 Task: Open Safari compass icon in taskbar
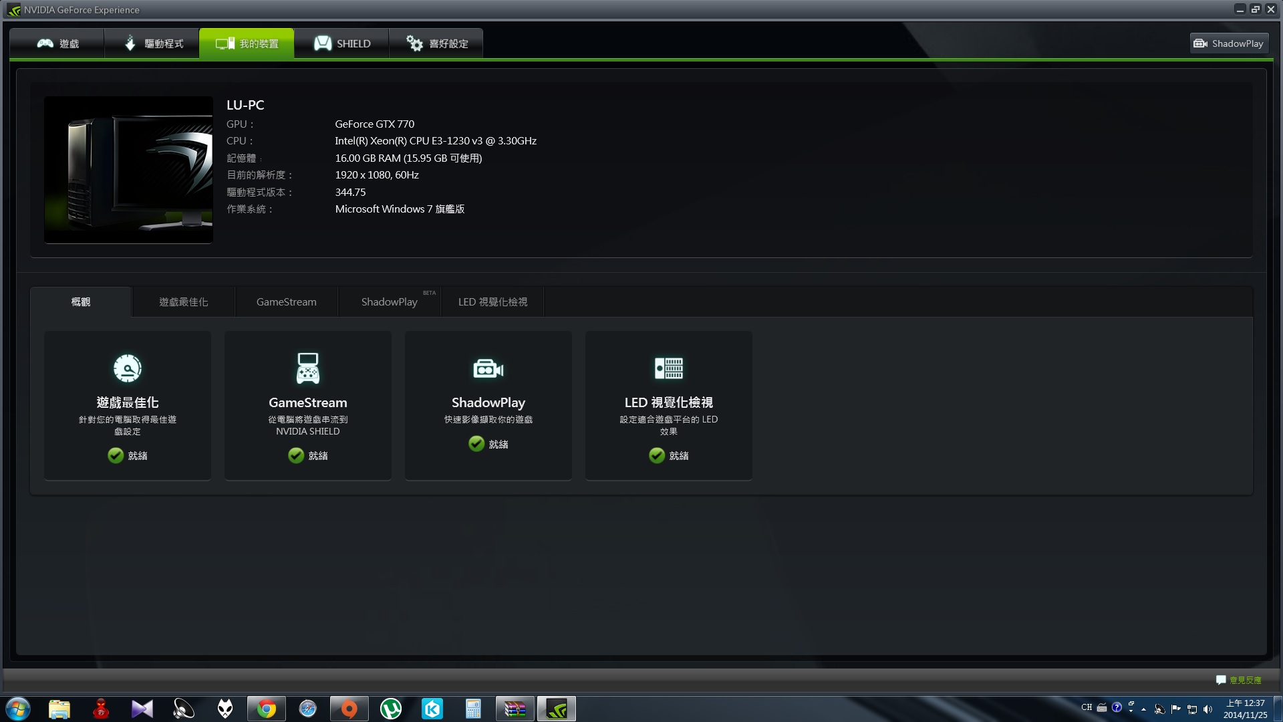(308, 709)
